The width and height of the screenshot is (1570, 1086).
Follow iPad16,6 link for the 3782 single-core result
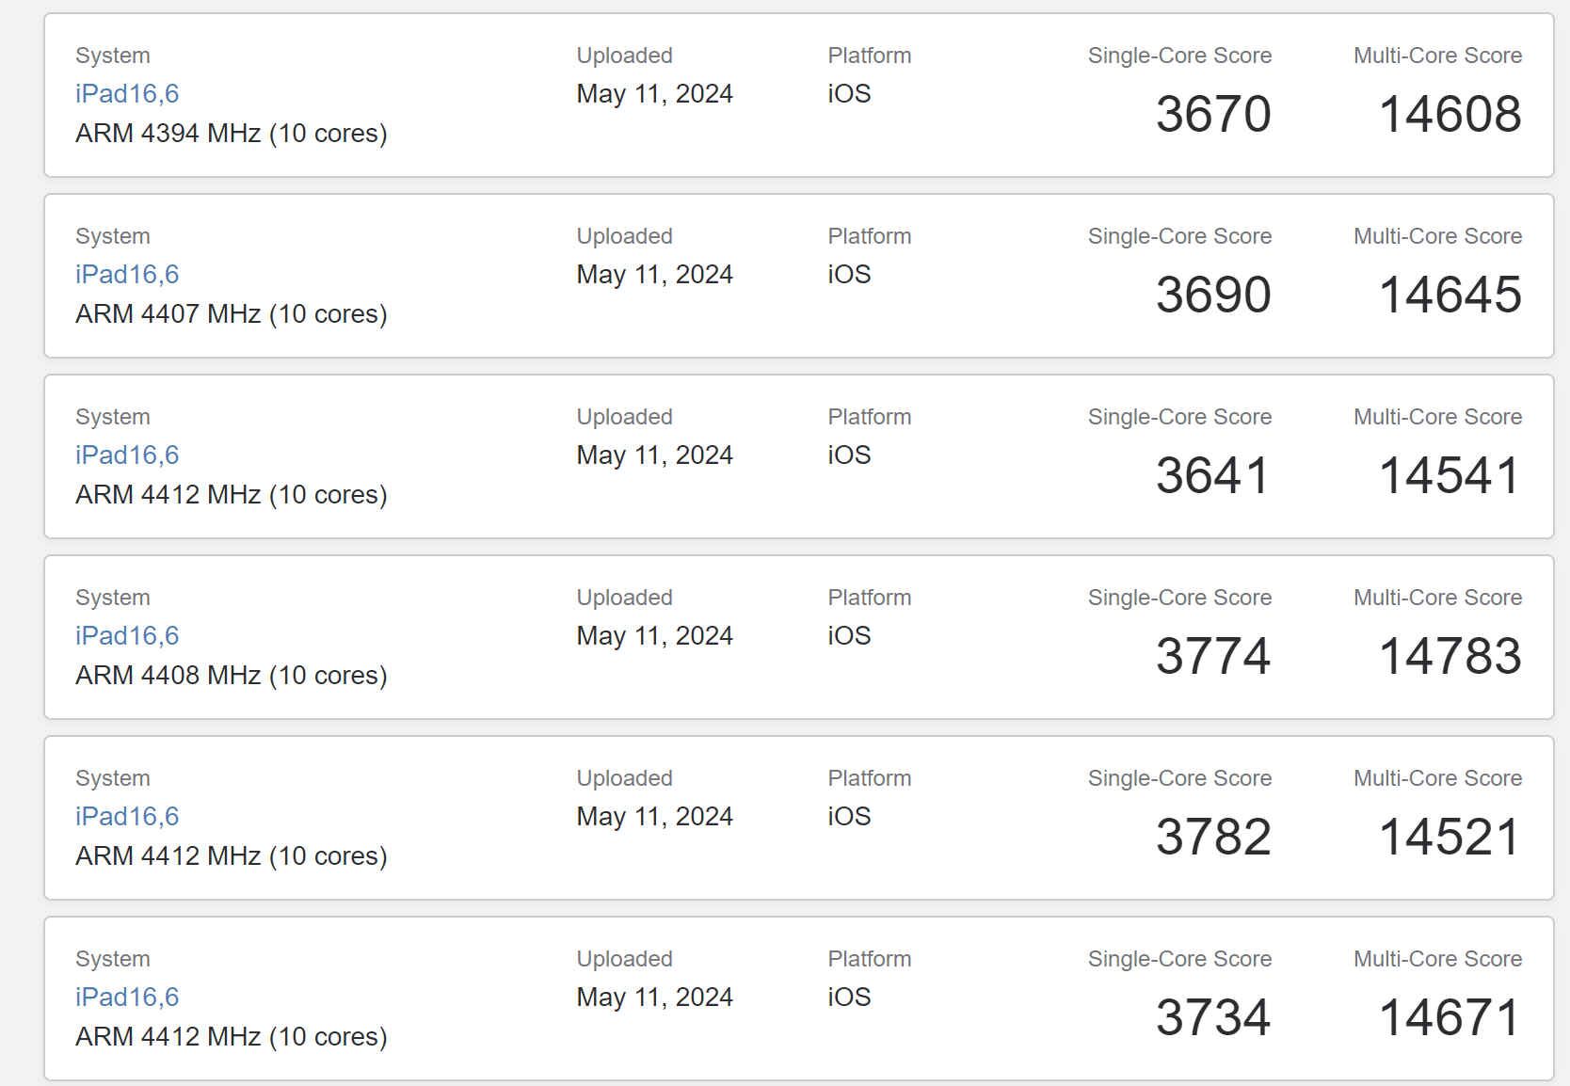click(127, 817)
